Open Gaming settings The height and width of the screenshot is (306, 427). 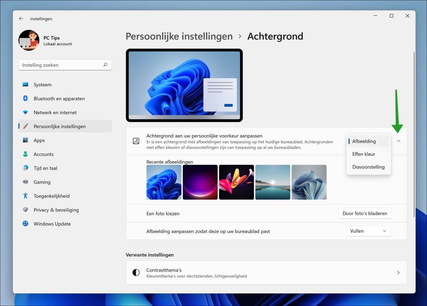pos(42,182)
